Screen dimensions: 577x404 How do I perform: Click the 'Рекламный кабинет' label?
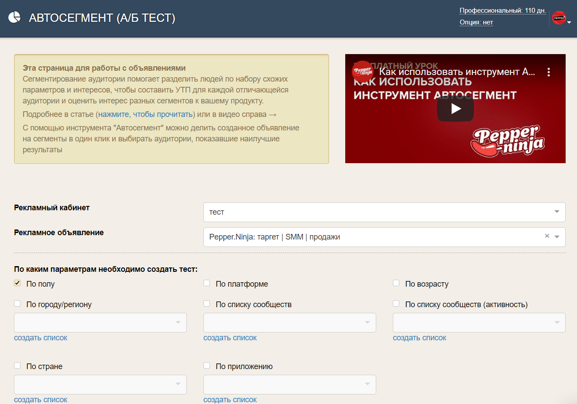coord(52,208)
